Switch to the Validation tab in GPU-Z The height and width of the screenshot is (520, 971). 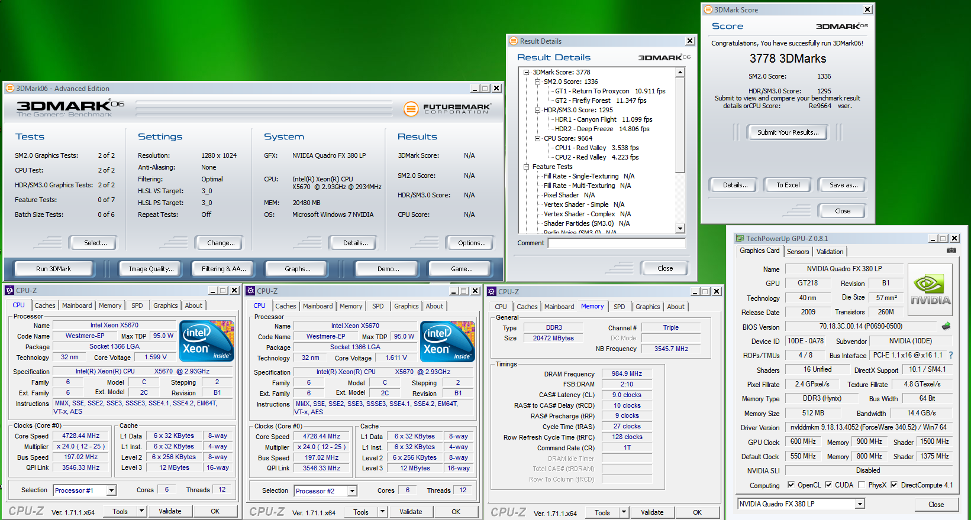(x=830, y=252)
